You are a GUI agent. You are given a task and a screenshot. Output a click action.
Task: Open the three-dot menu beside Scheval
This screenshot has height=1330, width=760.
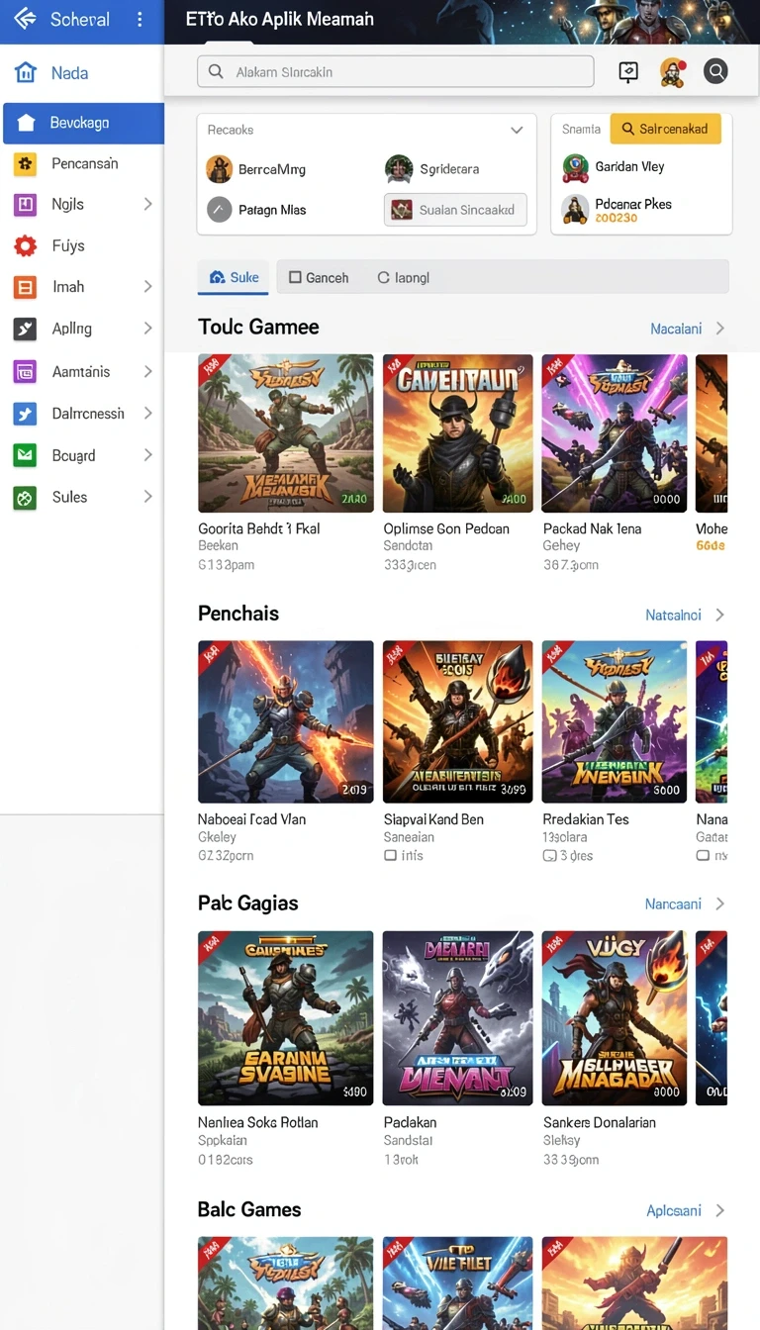140,20
